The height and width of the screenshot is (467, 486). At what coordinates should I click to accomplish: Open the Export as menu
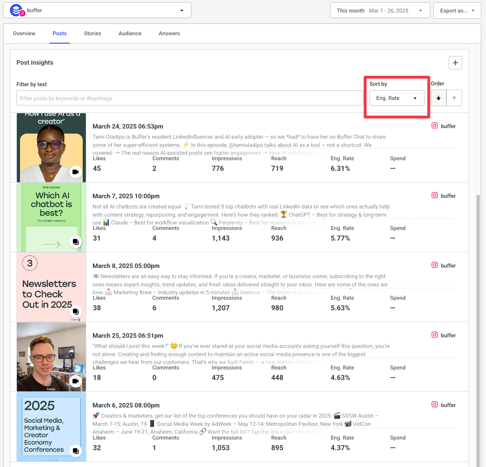[x=457, y=10]
